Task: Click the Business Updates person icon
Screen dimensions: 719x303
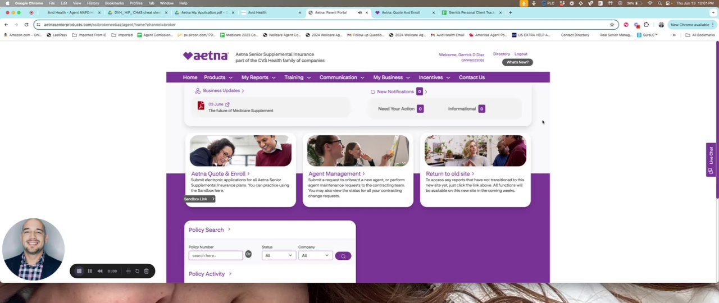Action: coord(198,90)
